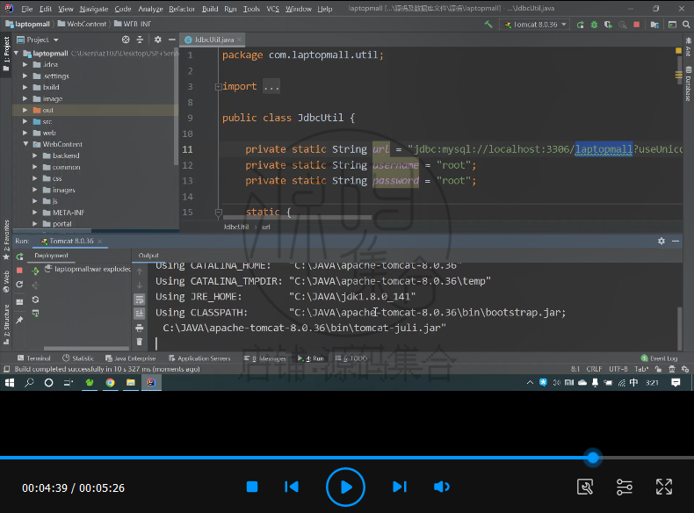This screenshot has height=513, width=694.
Task: Click locate-file target icon in Project panel
Action: (x=126, y=40)
